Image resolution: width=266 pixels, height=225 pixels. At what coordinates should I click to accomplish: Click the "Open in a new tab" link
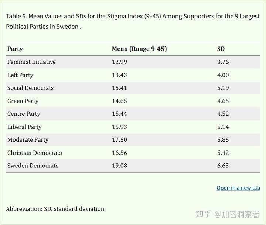coord(238,188)
